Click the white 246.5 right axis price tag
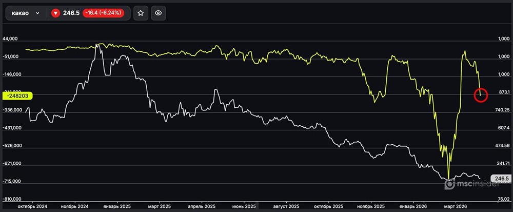513x212 pixels. pyautogui.click(x=500, y=178)
